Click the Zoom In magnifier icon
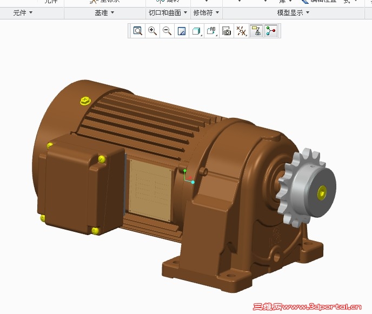The image size is (372, 314). pos(152,31)
